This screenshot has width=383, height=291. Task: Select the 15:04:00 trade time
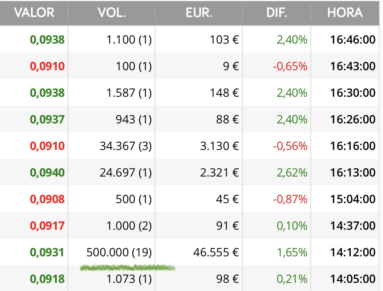353,199
